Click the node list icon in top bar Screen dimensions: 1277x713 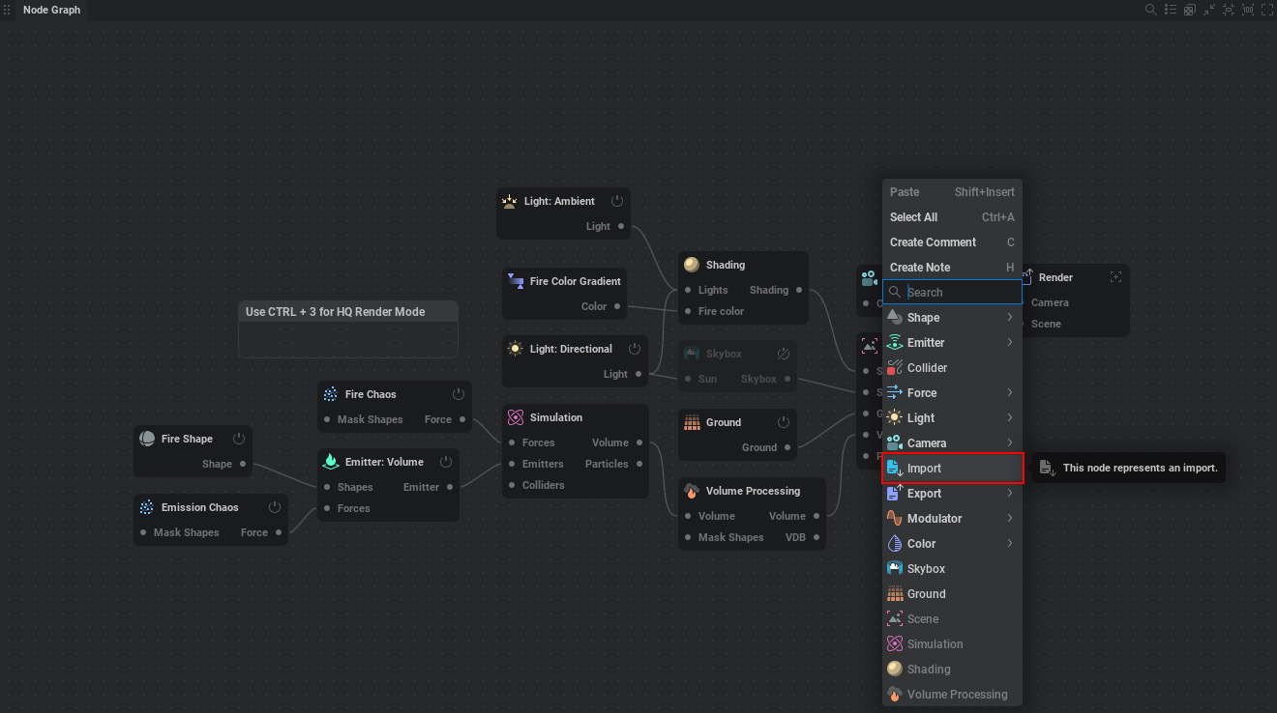[x=1171, y=10]
